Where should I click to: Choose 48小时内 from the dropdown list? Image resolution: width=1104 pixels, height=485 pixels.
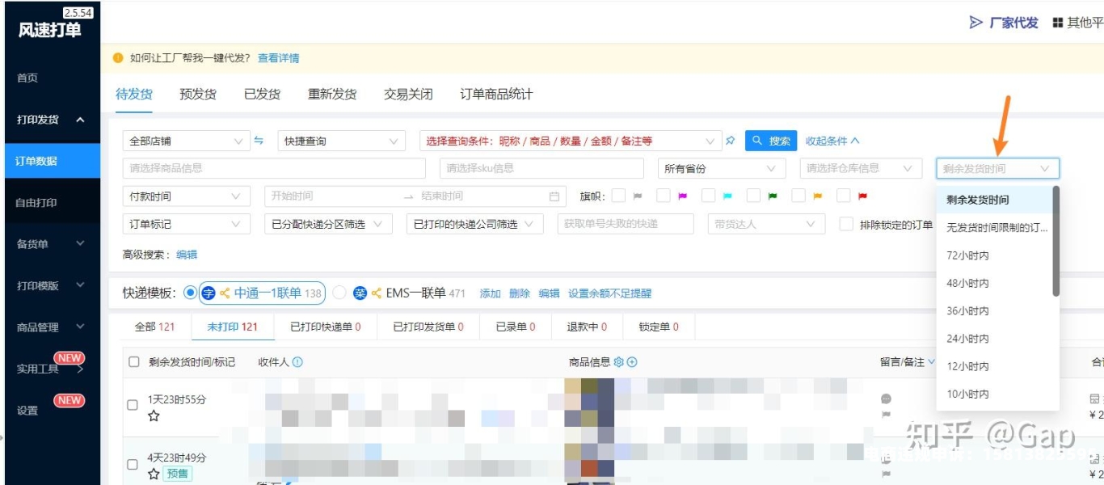[x=967, y=283]
